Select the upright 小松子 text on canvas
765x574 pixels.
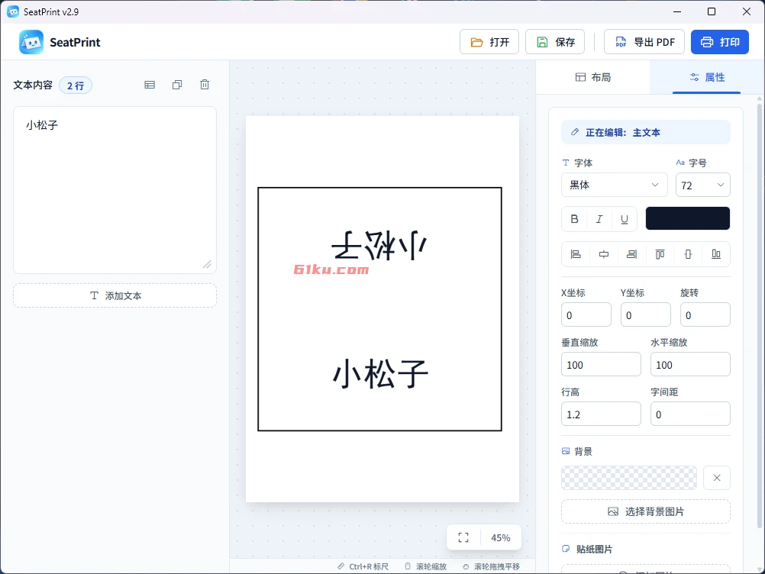pos(380,373)
